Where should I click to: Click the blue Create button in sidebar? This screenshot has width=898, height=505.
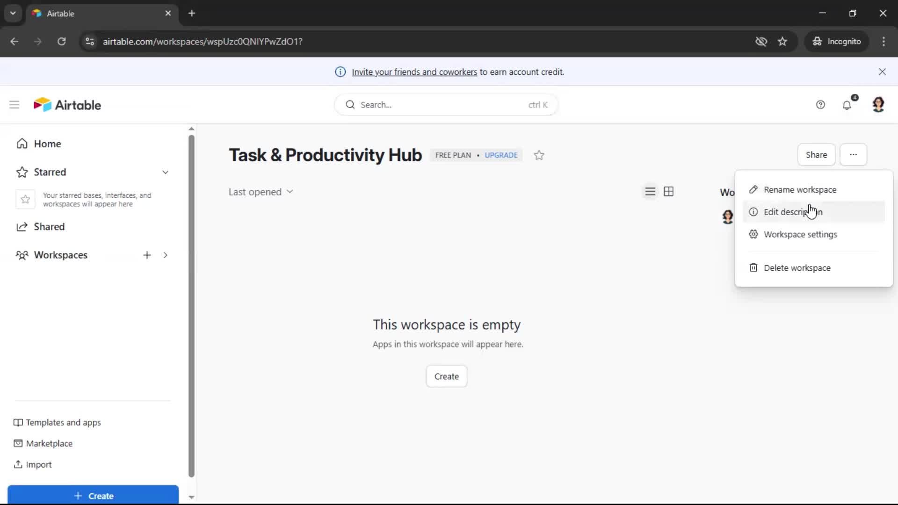click(93, 495)
